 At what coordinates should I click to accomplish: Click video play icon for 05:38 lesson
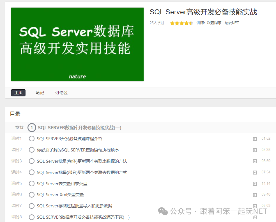(x=255, y=150)
